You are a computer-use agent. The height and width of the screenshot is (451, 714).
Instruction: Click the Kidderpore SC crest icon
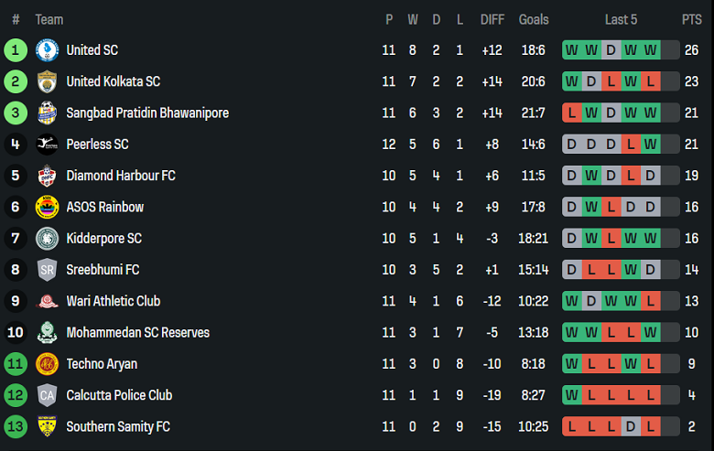(x=47, y=239)
